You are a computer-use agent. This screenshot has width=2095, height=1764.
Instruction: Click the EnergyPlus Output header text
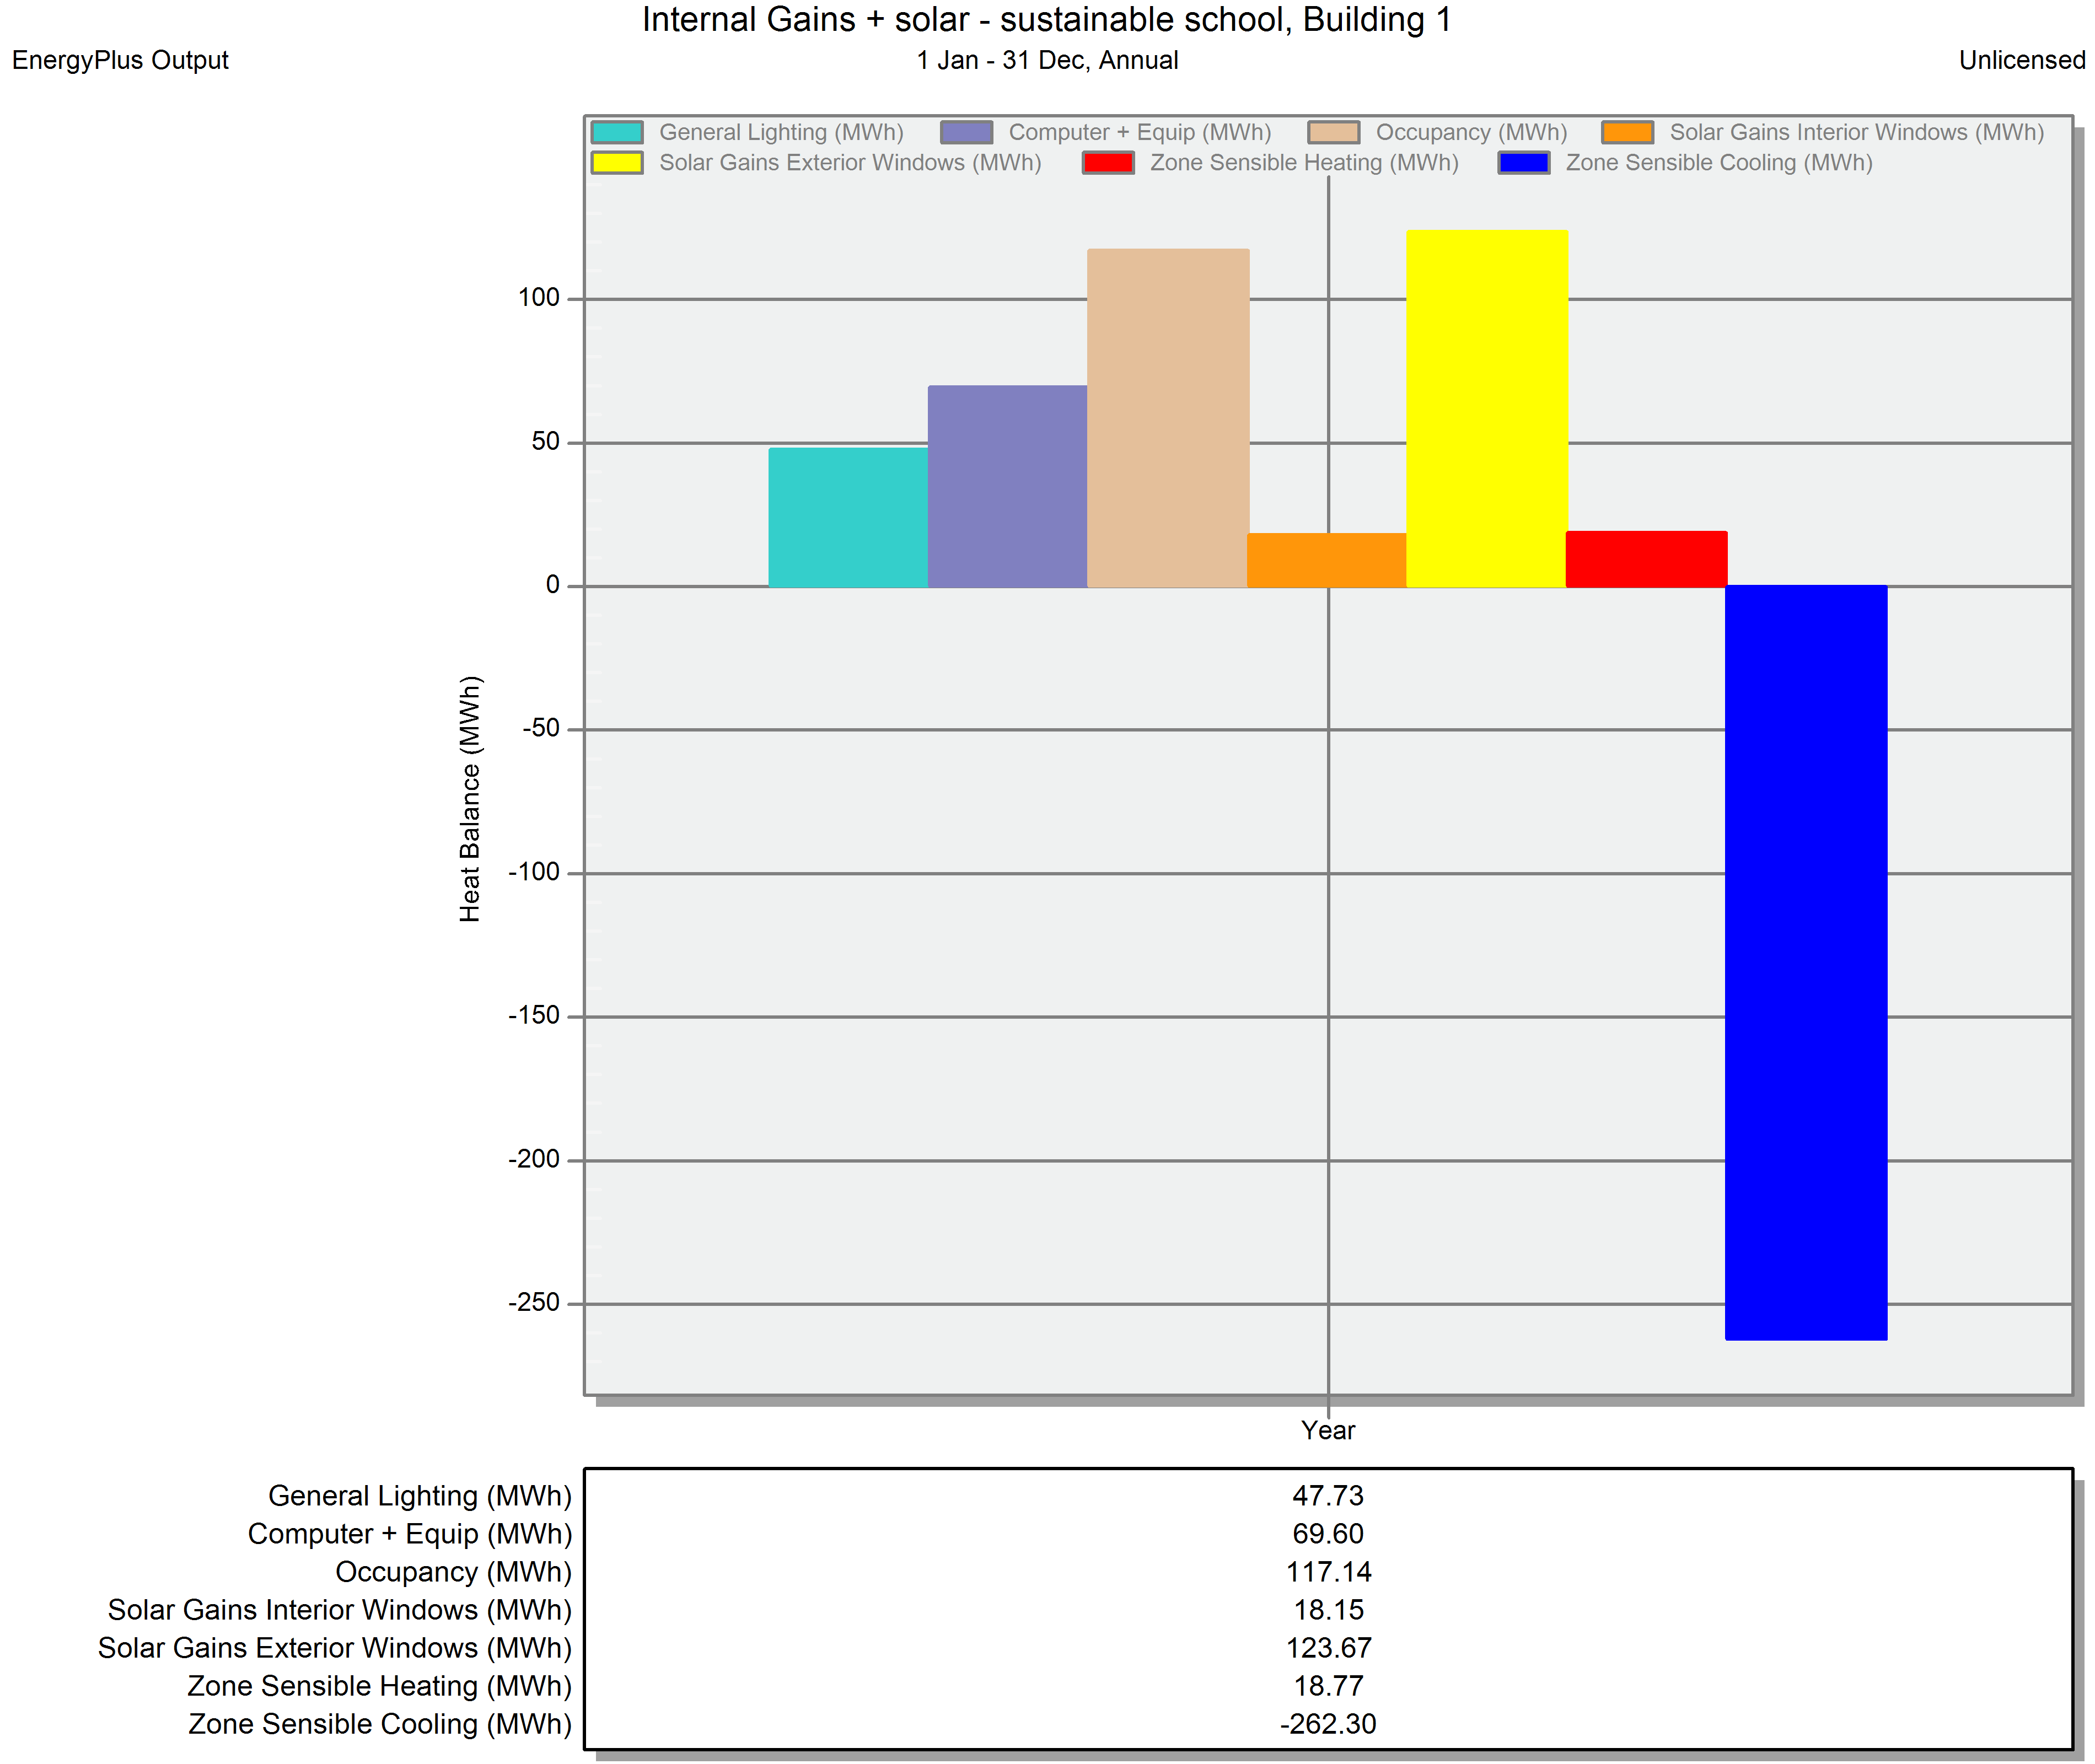click(x=120, y=60)
